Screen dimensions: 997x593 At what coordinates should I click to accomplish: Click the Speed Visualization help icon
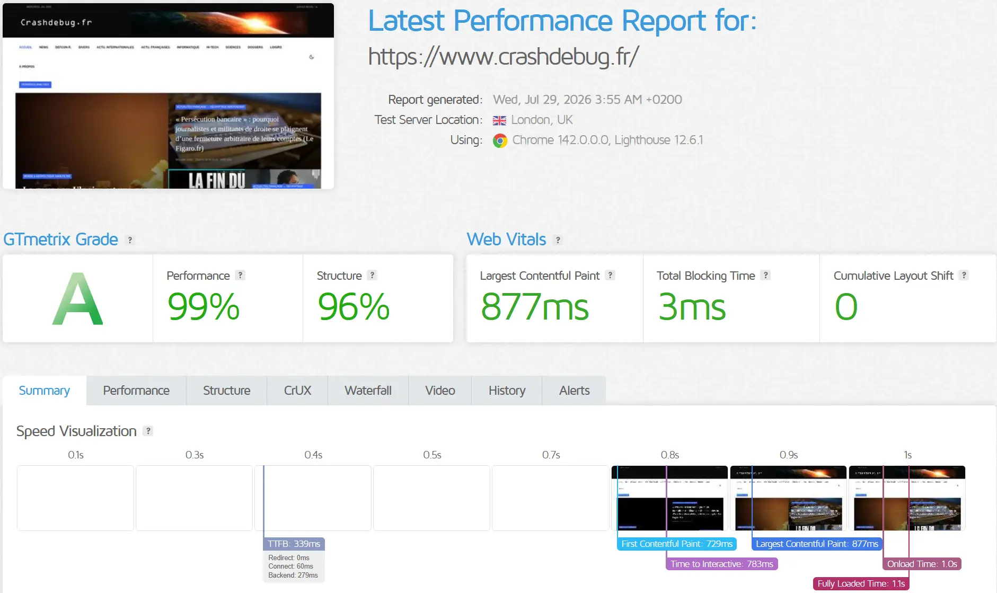click(148, 431)
